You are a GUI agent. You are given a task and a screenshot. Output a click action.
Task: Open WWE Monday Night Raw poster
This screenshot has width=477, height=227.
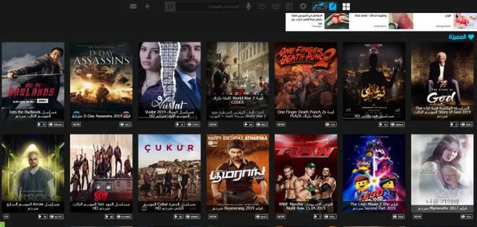click(x=306, y=168)
